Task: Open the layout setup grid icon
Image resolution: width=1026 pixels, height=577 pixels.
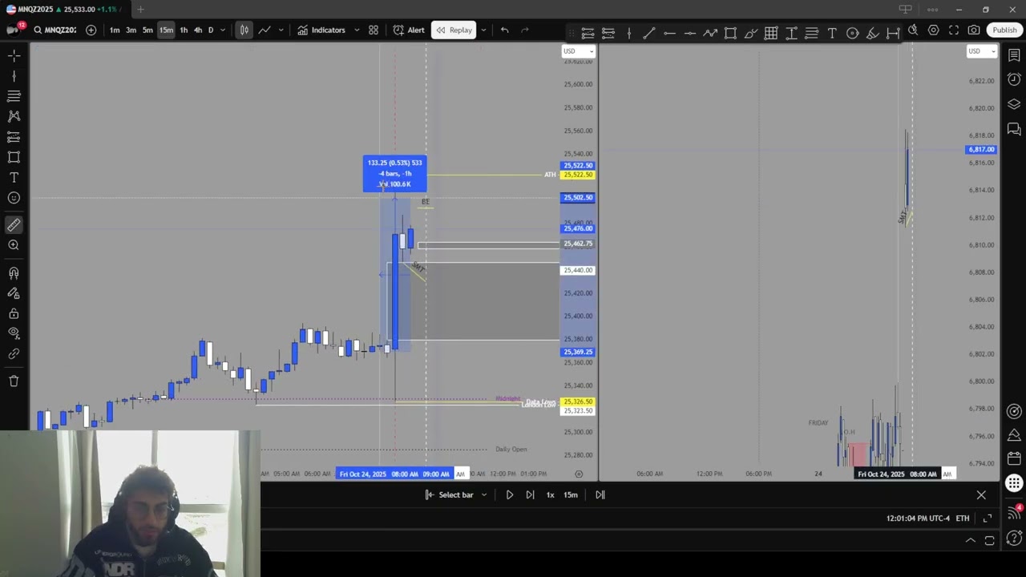Action: pyautogui.click(x=374, y=30)
